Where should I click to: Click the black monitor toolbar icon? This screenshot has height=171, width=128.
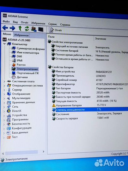41,29
